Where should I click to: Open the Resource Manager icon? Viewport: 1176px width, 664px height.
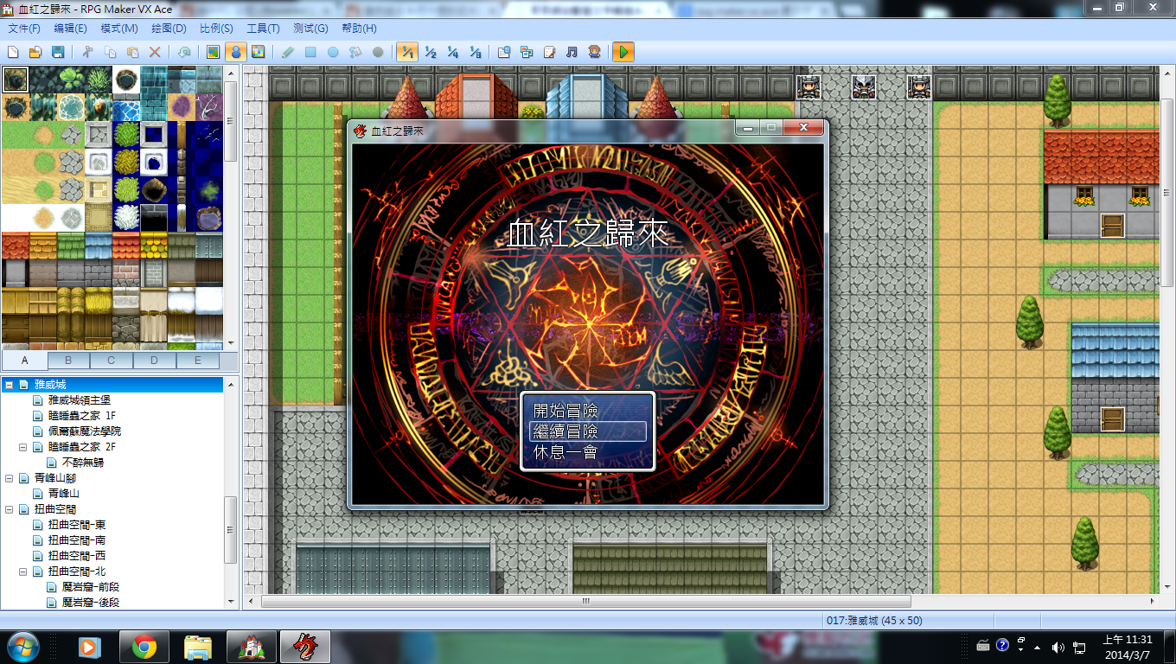pyautogui.click(x=527, y=52)
